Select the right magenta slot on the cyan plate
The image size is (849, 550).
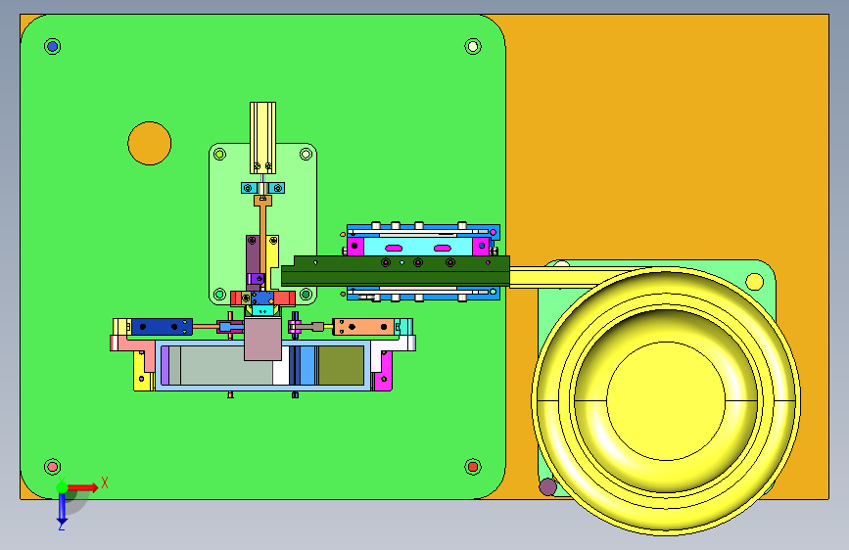tap(443, 249)
